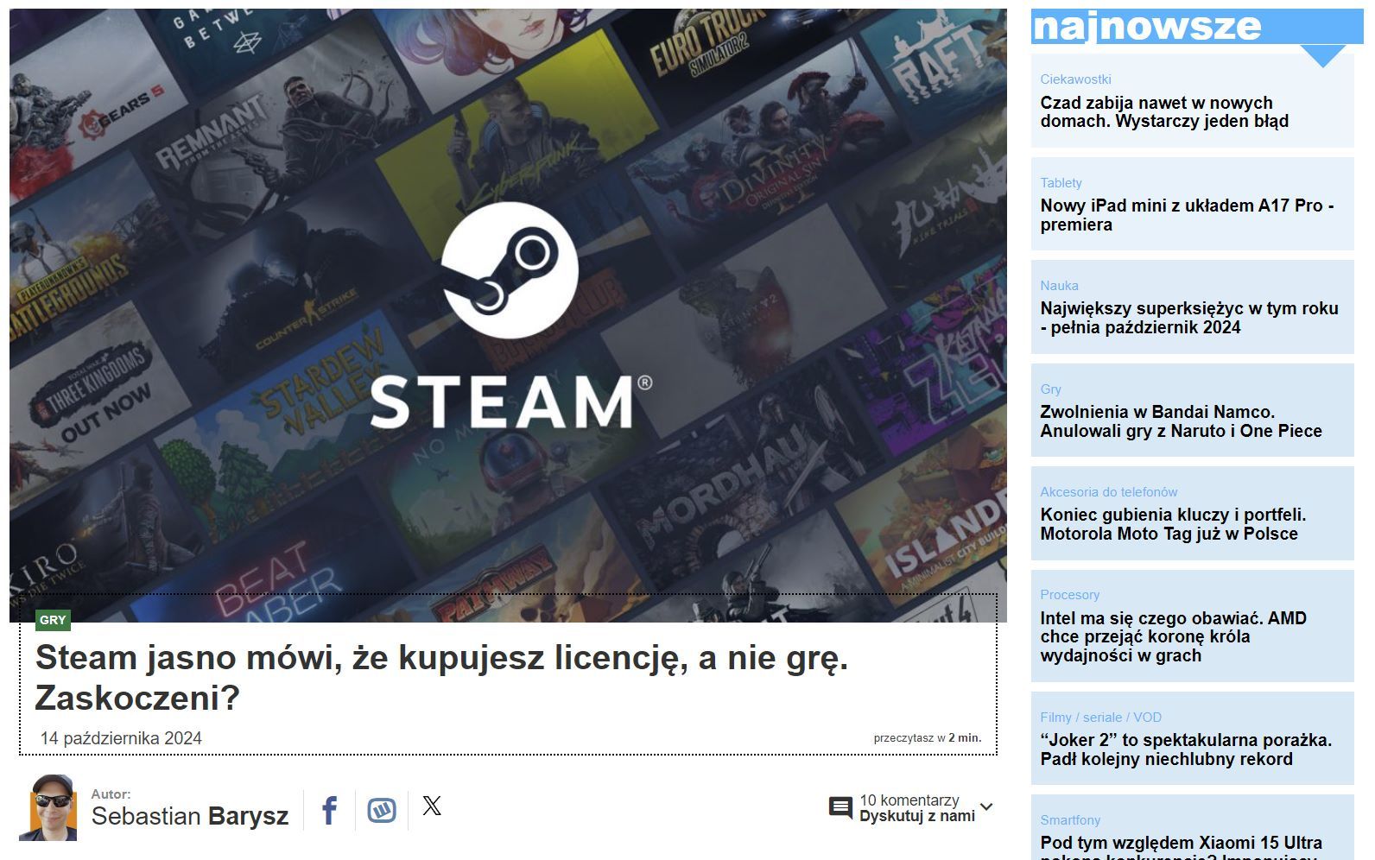Viewport: 1375px width, 860px height.
Task: Share article on X icon
Action: click(x=432, y=806)
